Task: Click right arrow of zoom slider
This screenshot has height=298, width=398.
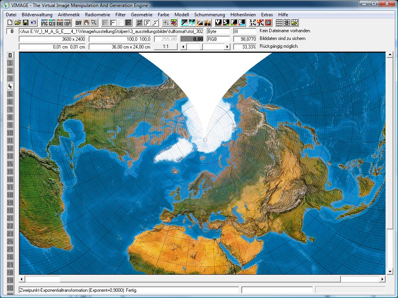Action: coord(227,47)
